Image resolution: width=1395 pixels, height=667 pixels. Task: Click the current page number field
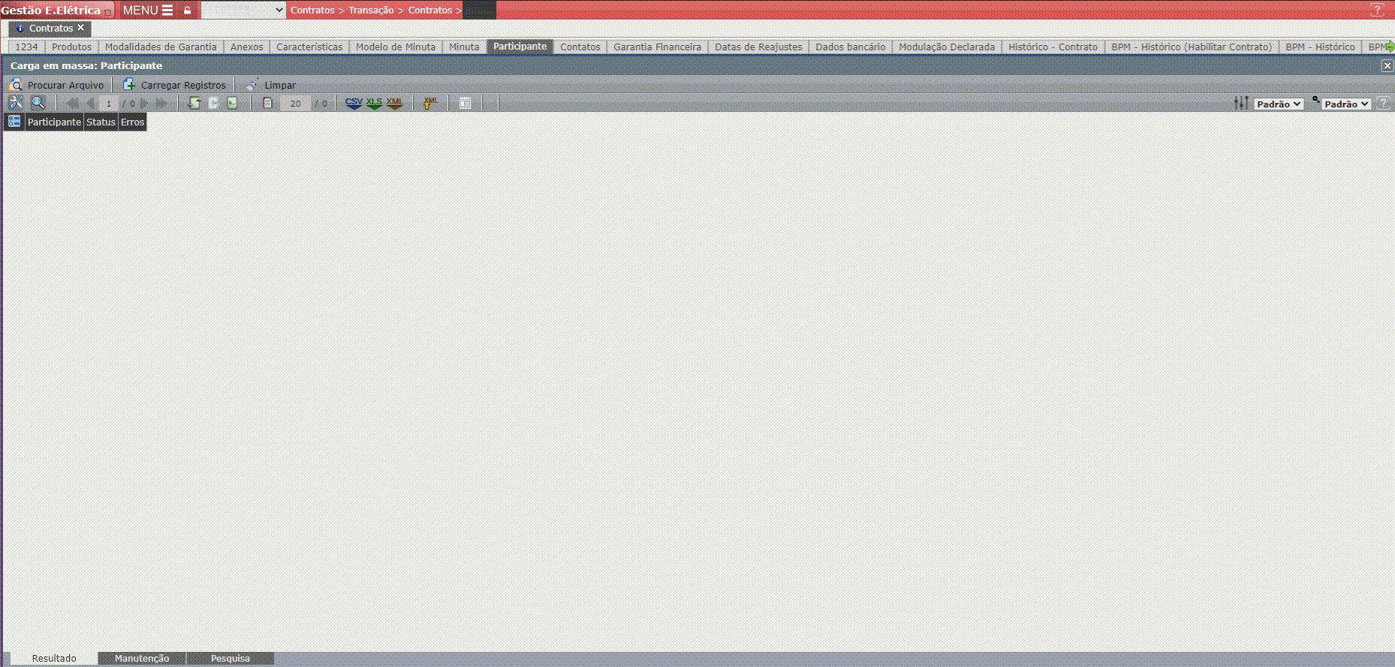pyautogui.click(x=109, y=104)
